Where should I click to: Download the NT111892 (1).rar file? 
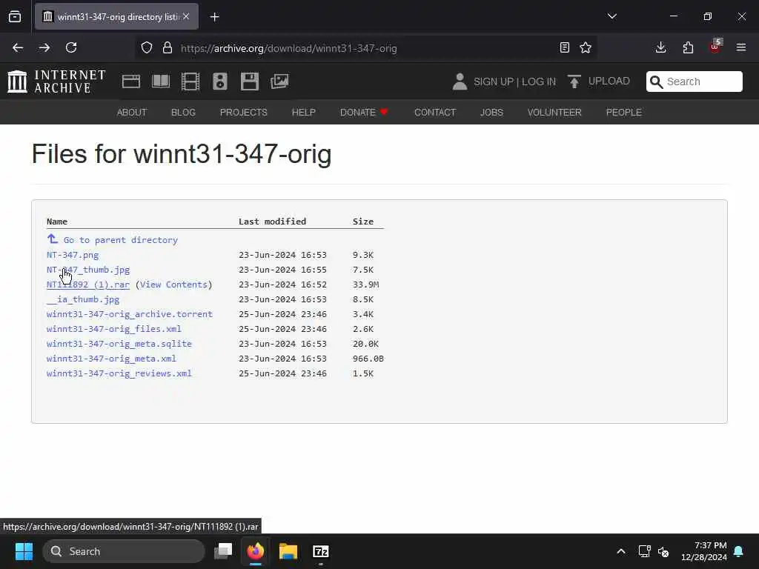[x=88, y=284]
